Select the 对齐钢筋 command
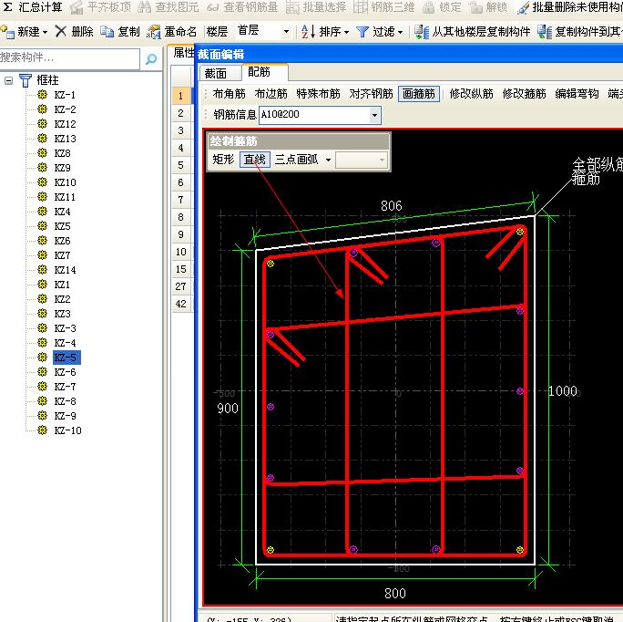Image resolution: width=623 pixels, height=622 pixels. 371,94
